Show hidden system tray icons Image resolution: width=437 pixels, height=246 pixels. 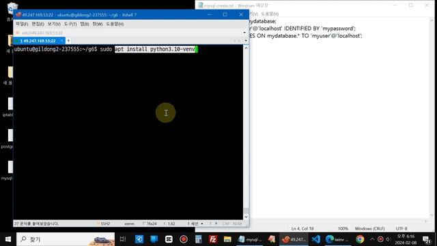(x=372, y=239)
